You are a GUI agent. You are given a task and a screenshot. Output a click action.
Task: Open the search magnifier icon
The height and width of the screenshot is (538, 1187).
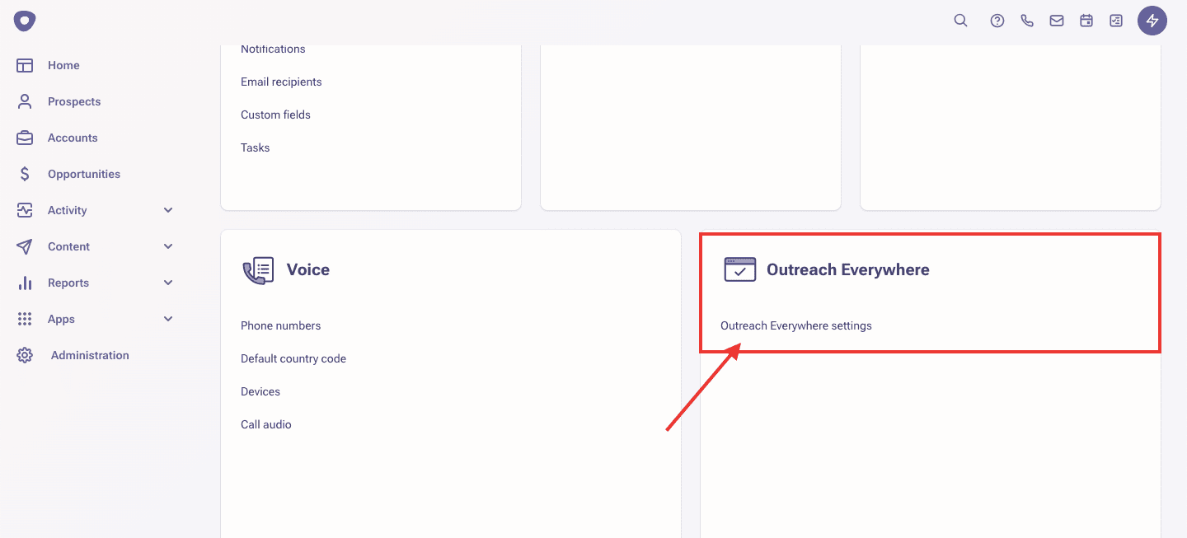960,21
